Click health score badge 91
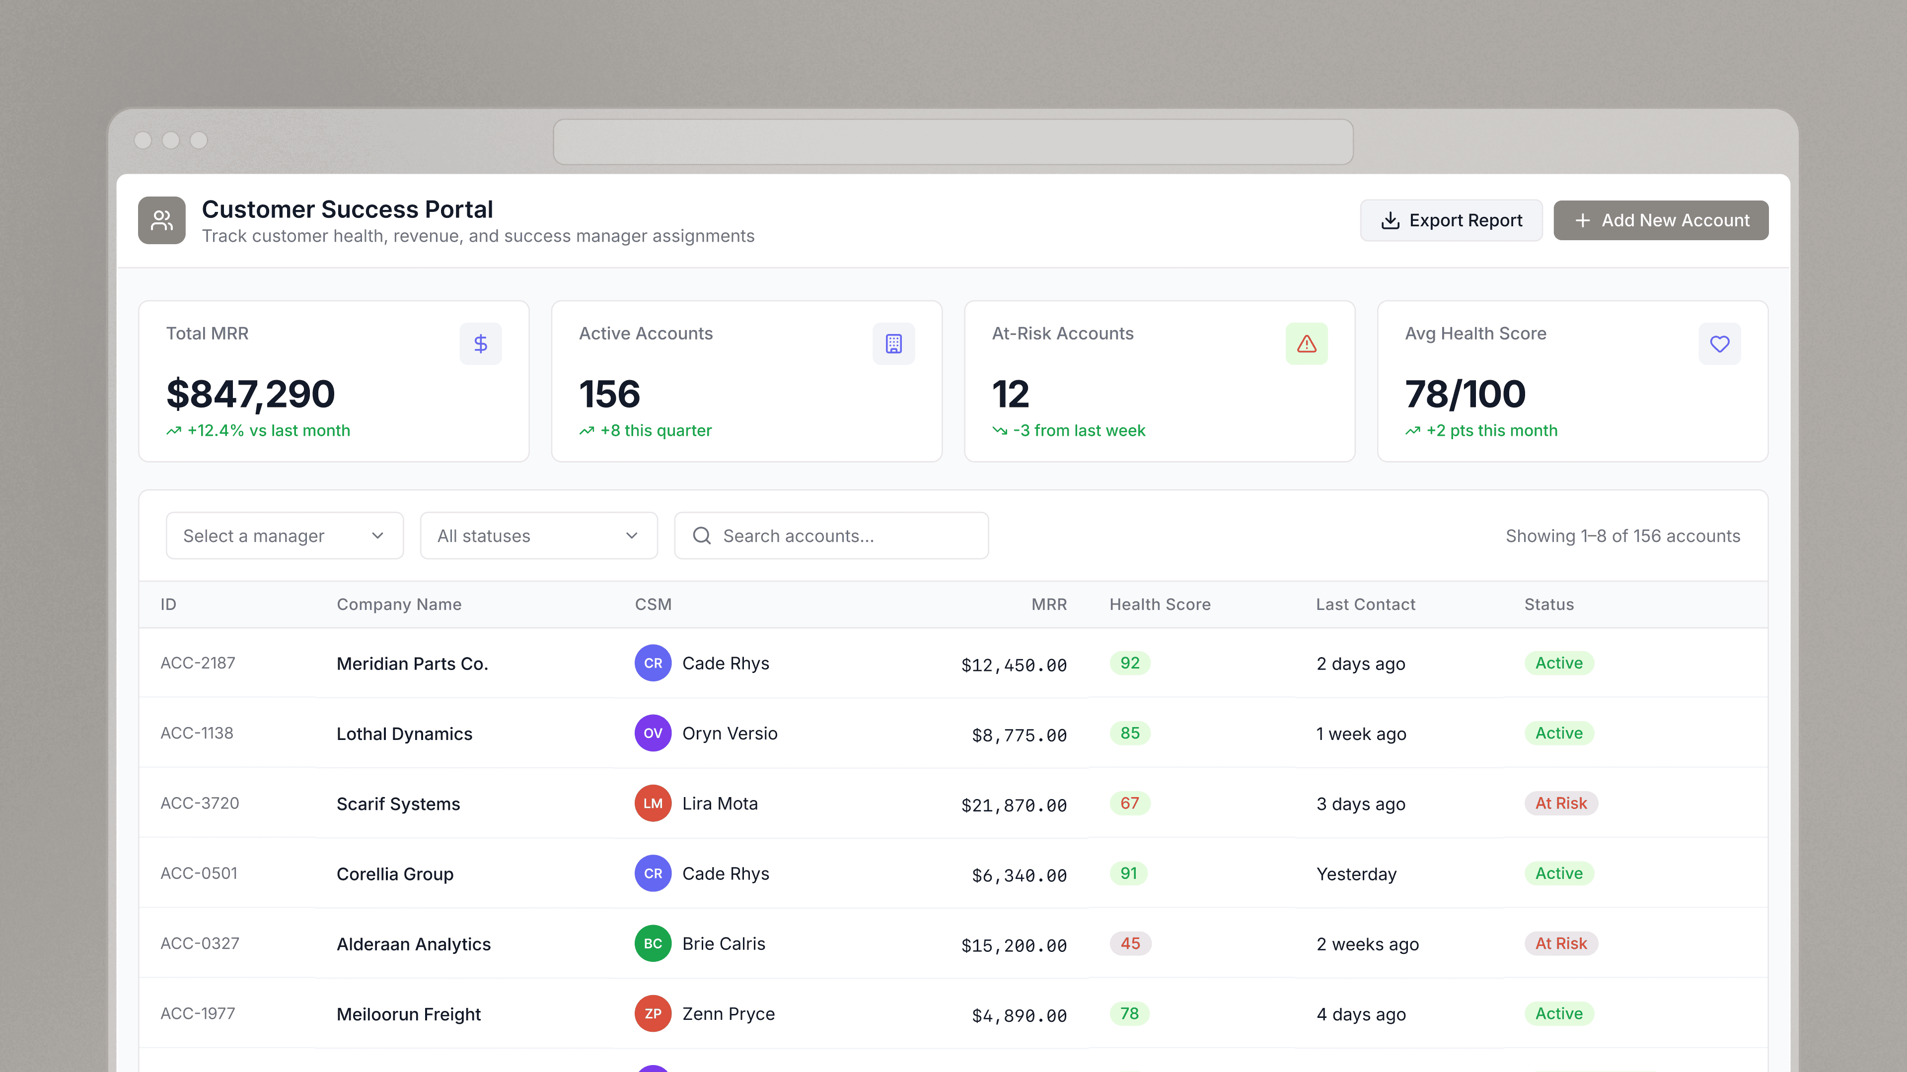Screen dimensions: 1907x1072 point(1128,873)
